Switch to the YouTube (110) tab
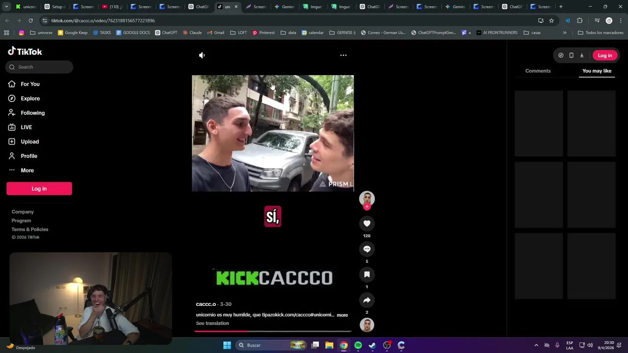 click(112, 7)
